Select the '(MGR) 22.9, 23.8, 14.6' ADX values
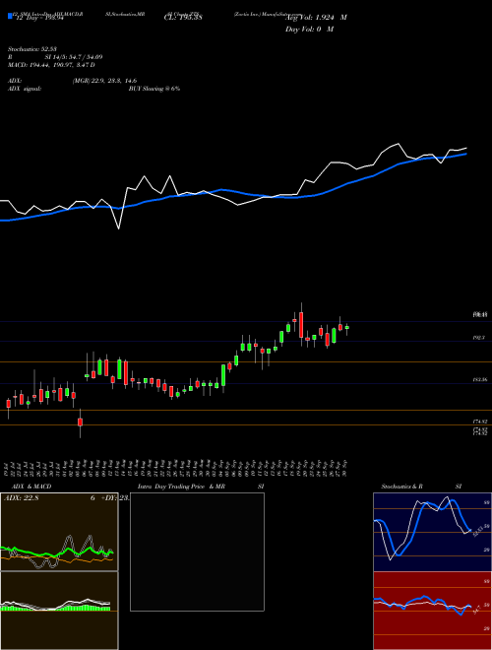 point(104,81)
